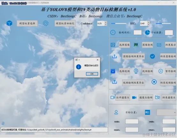
Task: Click the pause circle icon
Action: [160, 71]
